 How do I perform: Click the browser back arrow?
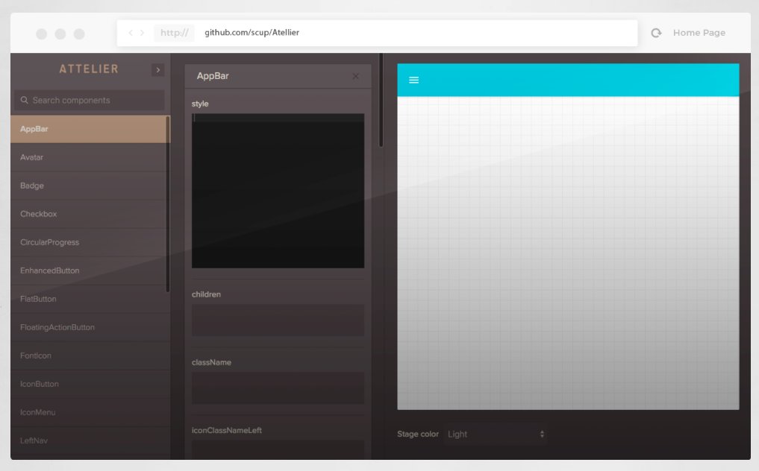(x=130, y=32)
